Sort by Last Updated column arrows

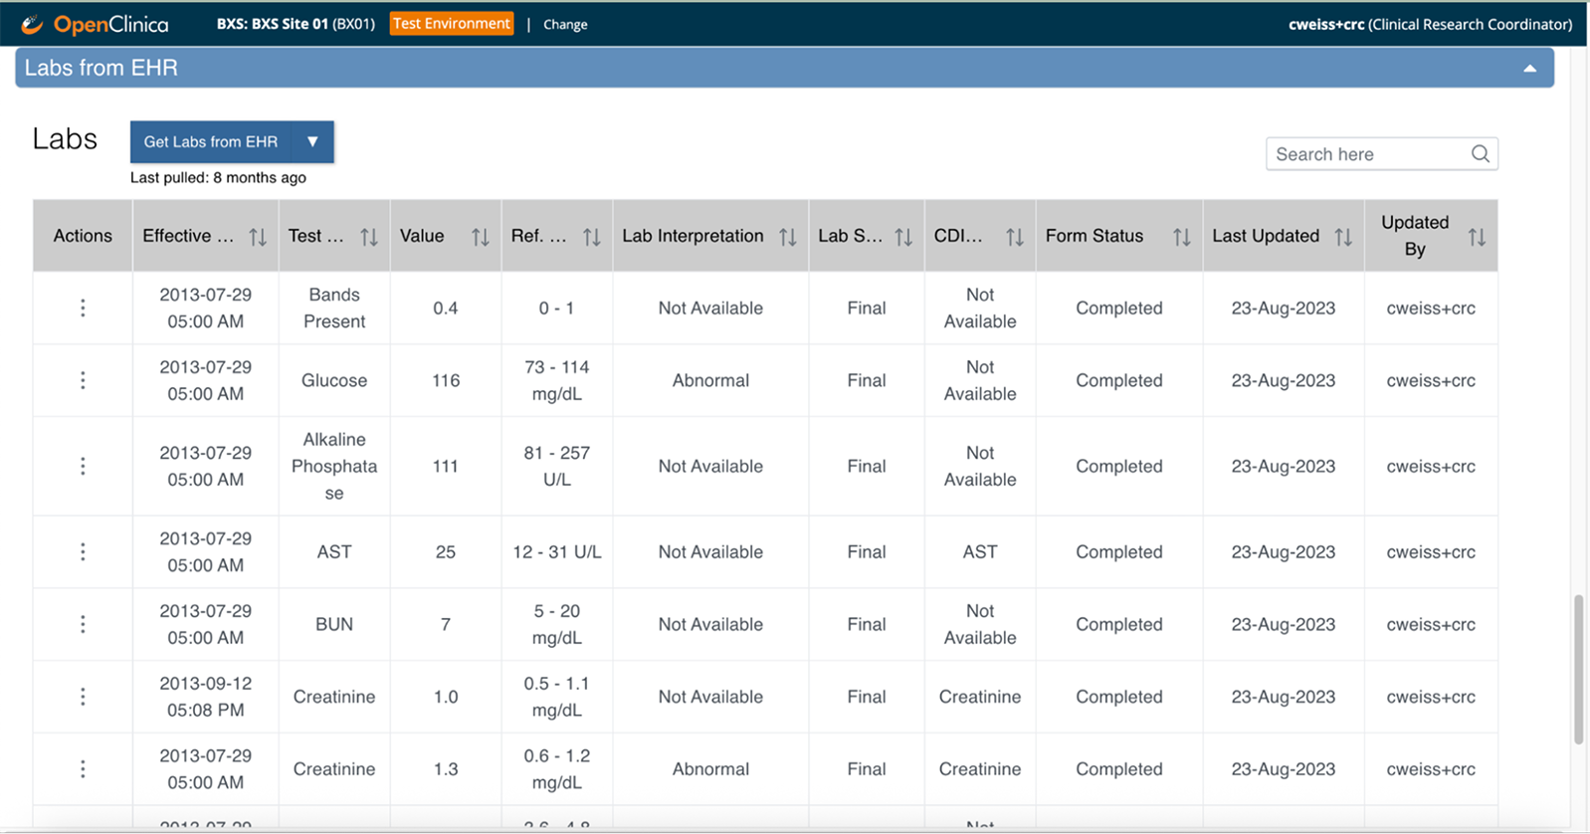point(1343,237)
